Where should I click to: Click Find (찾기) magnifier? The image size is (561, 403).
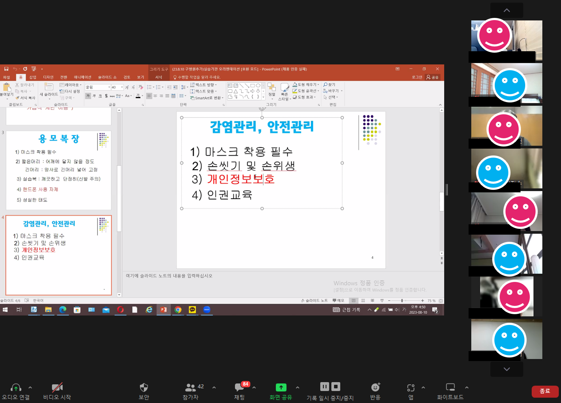tap(329, 85)
